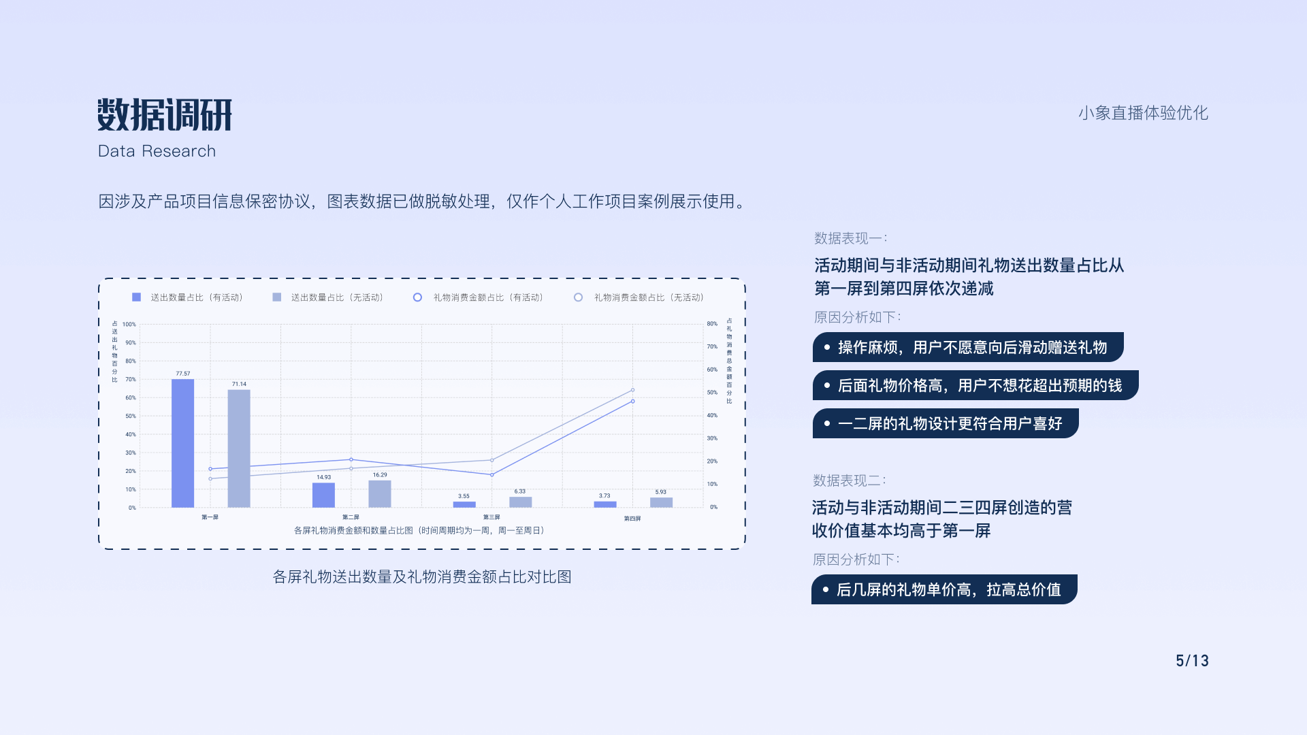This screenshot has width=1307, height=735.
Task: Click the dashed chart container border
Action: point(423,279)
